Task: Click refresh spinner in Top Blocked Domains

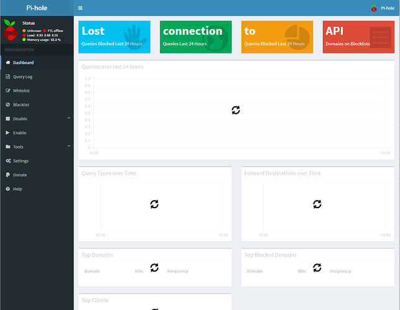Action: tap(317, 267)
